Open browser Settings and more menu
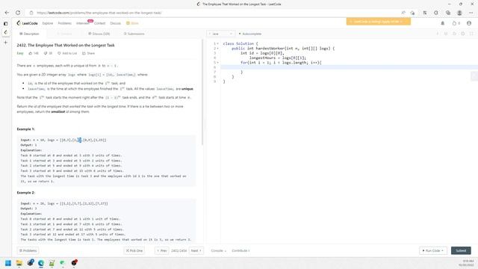This screenshot has width=478, height=269. [471, 13]
